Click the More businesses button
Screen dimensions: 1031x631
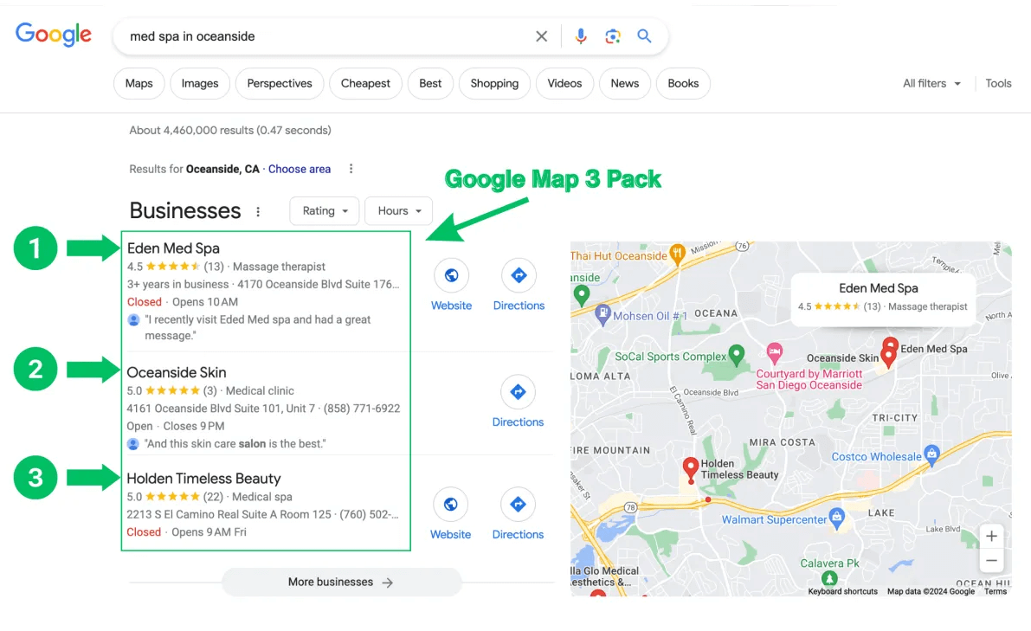(x=342, y=582)
